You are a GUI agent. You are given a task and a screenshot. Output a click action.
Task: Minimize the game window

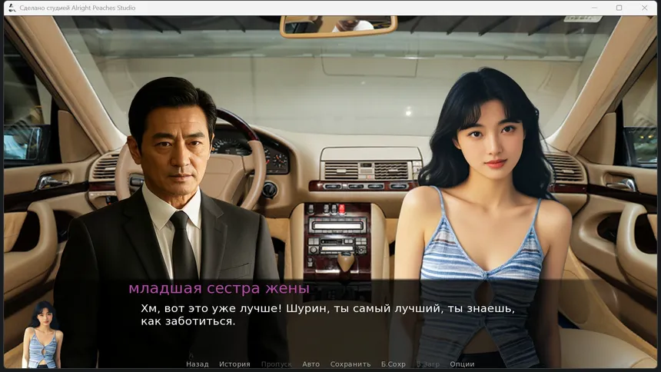[x=594, y=8]
